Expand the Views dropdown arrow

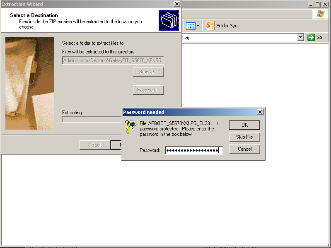(198, 26)
